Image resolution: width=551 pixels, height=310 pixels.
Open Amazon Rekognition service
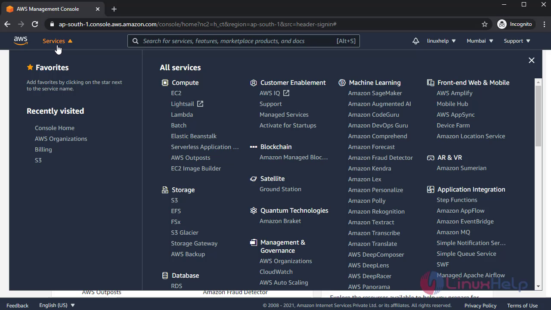click(x=376, y=211)
